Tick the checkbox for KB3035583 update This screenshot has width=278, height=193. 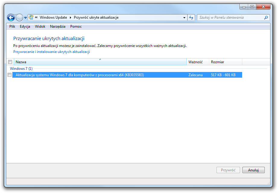pyautogui.click(x=10, y=75)
